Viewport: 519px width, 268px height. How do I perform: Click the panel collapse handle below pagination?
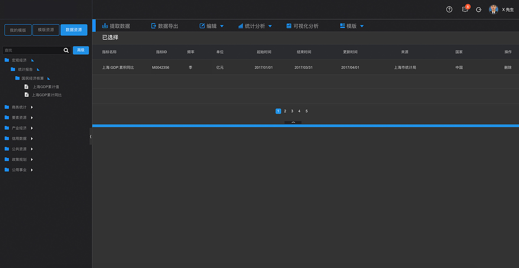[x=293, y=123]
